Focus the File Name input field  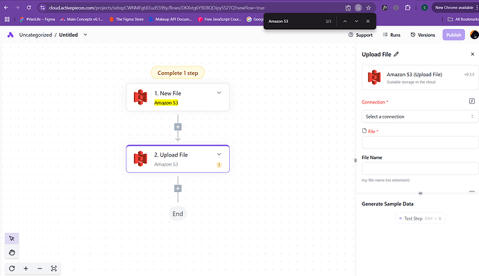coord(420,169)
